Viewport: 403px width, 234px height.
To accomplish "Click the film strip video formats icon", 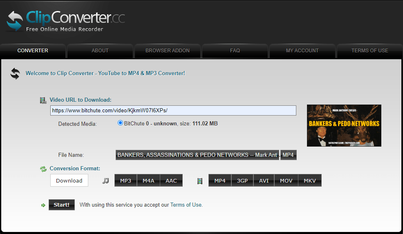I will (x=200, y=181).
